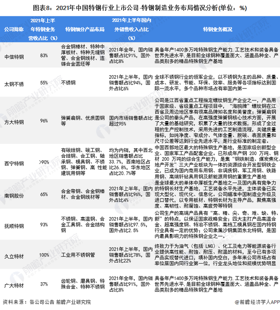Click the source note 资料来源：各公司公告 前瞻产业研究院
This screenshot has width=280, height=310.
[47, 302]
